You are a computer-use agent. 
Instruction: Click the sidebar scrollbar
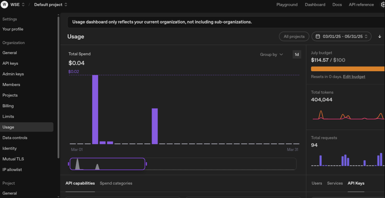[x=57, y=81]
